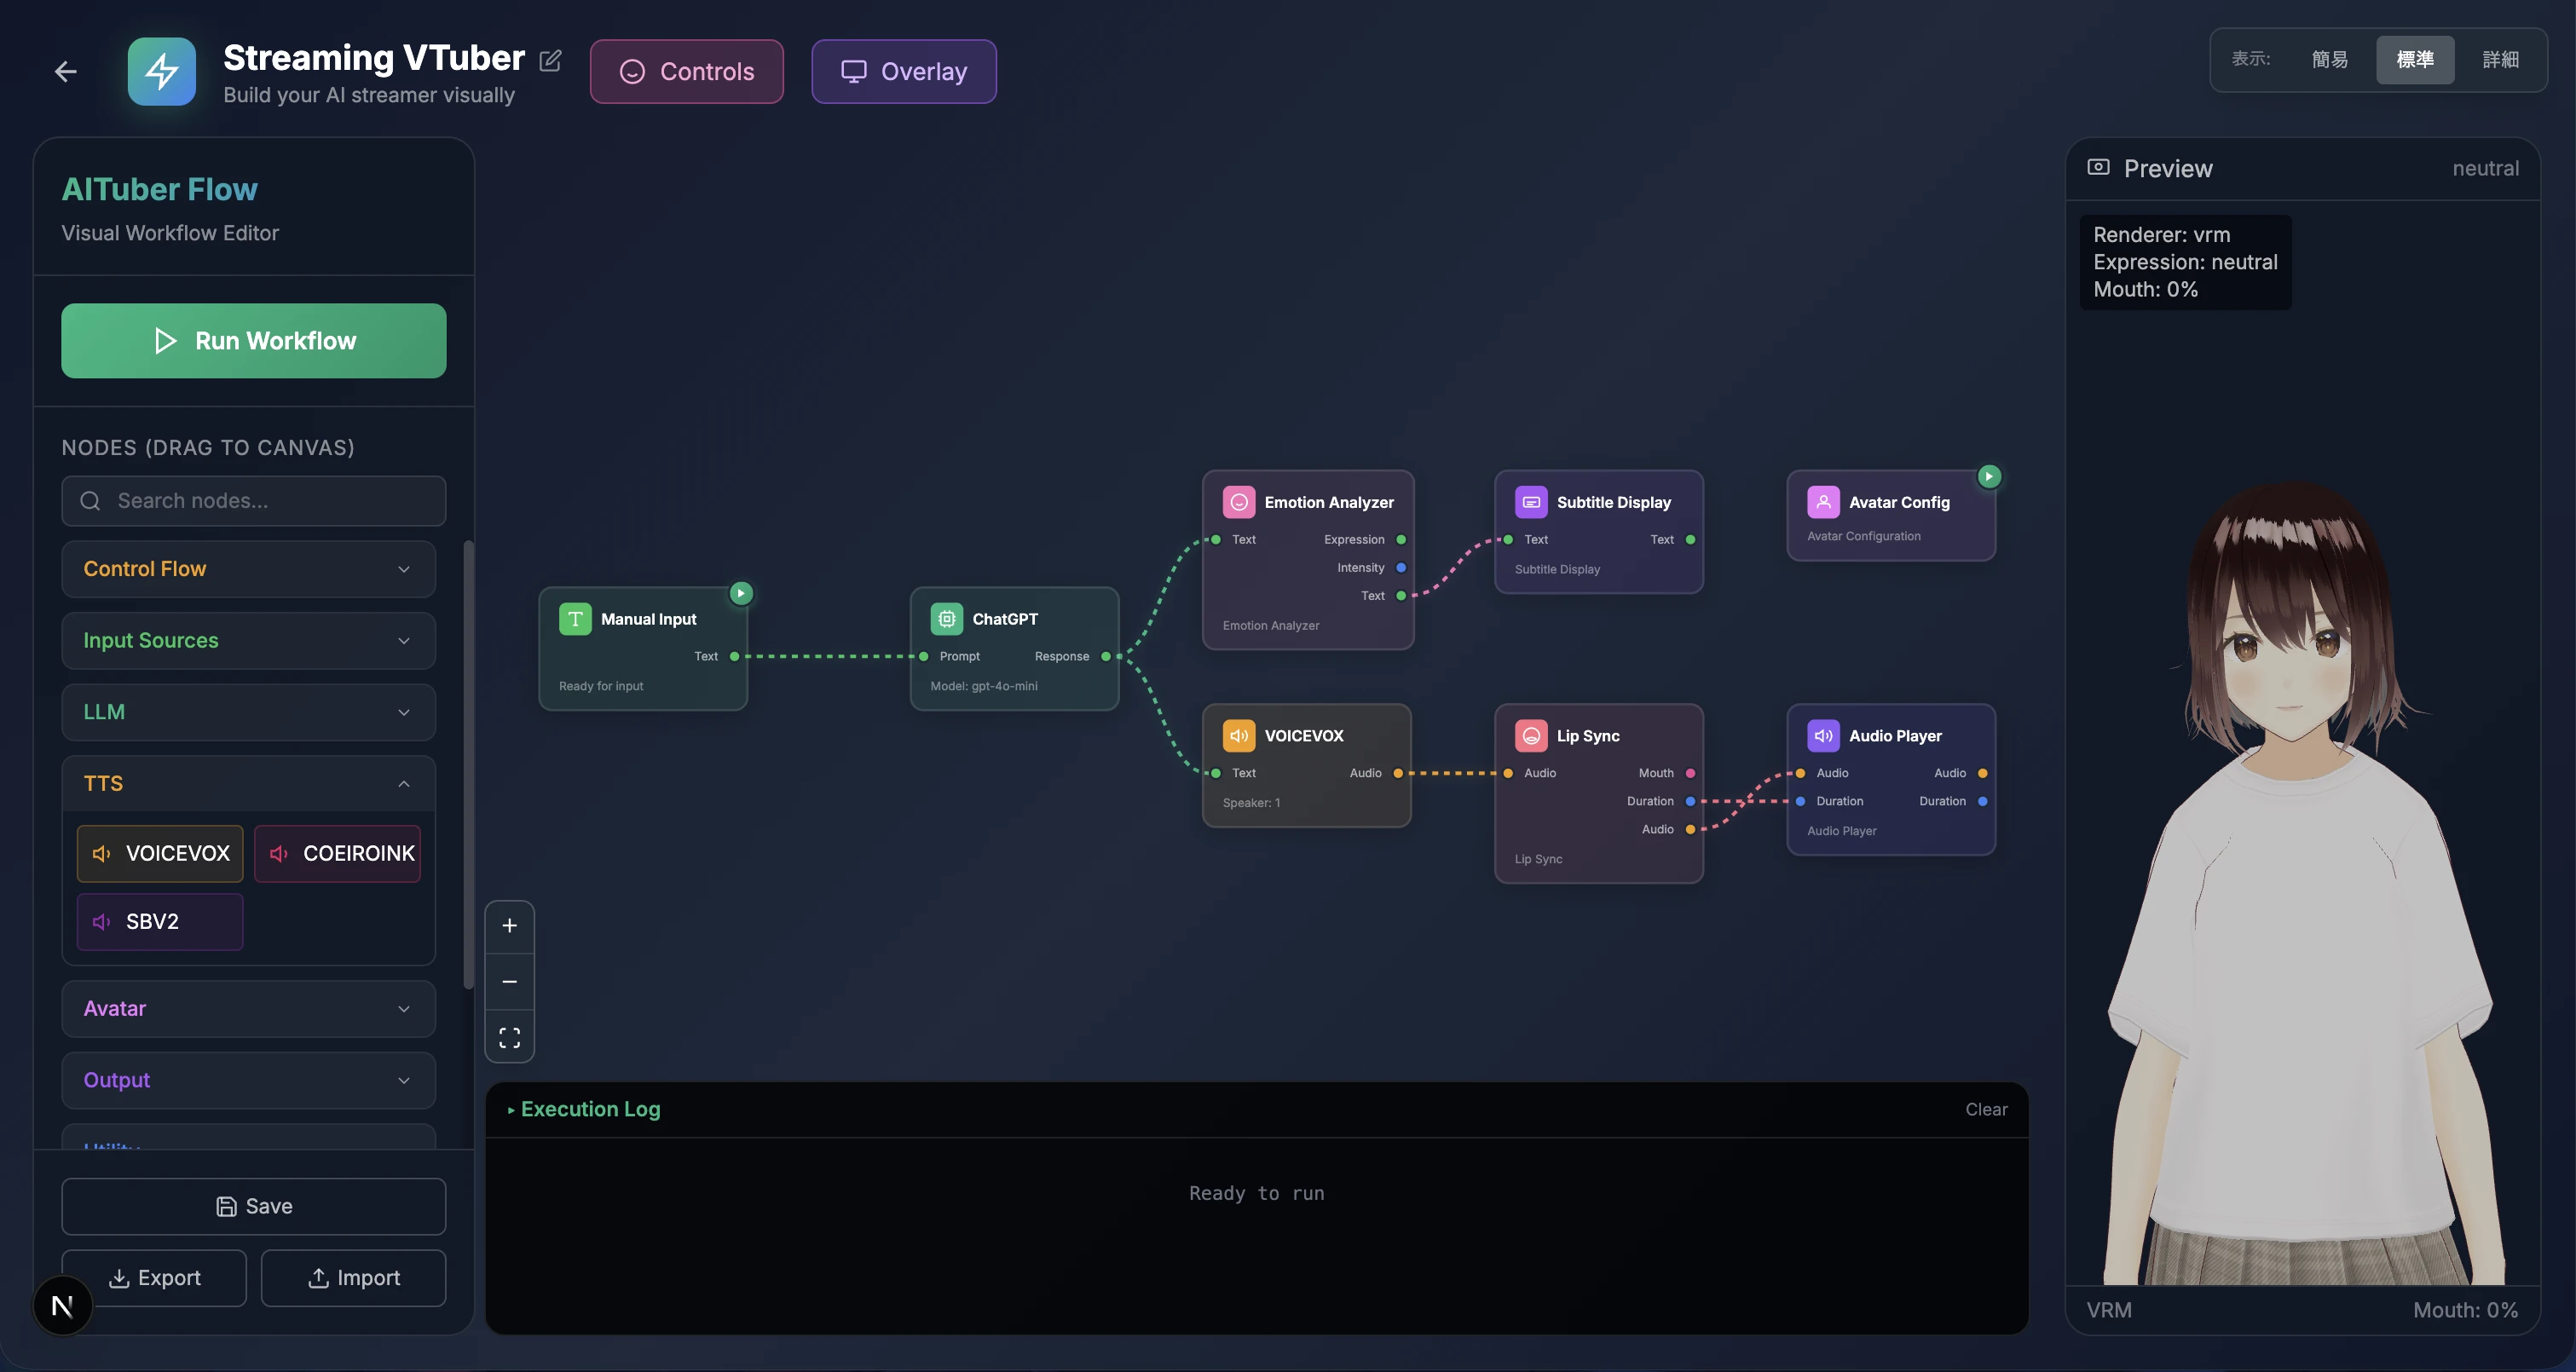Viewport: 2576px width, 1372px height.
Task: Open the Overlay tab
Action: 904,72
